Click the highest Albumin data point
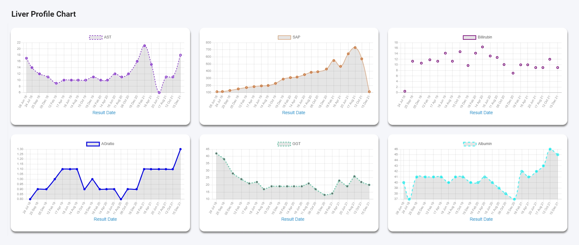 [x=550, y=149]
